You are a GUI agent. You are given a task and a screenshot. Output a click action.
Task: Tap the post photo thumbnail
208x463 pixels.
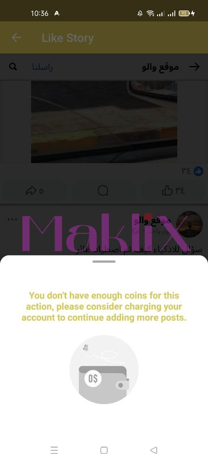(104, 122)
